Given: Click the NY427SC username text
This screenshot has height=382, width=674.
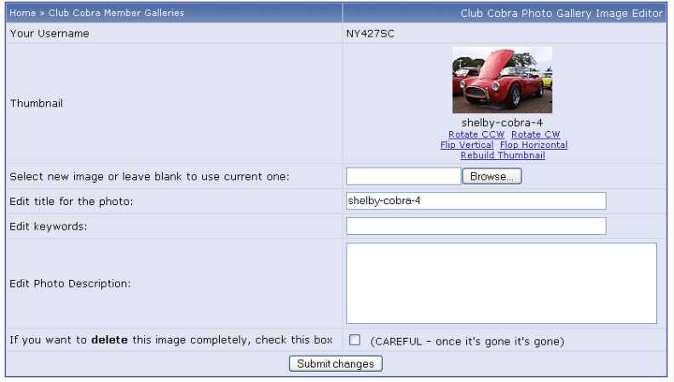Looking at the screenshot, I should tap(370, 34).
